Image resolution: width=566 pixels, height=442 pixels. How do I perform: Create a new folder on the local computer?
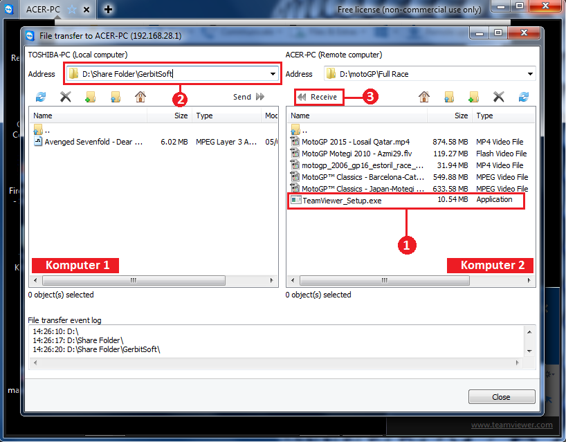[90, 97]
